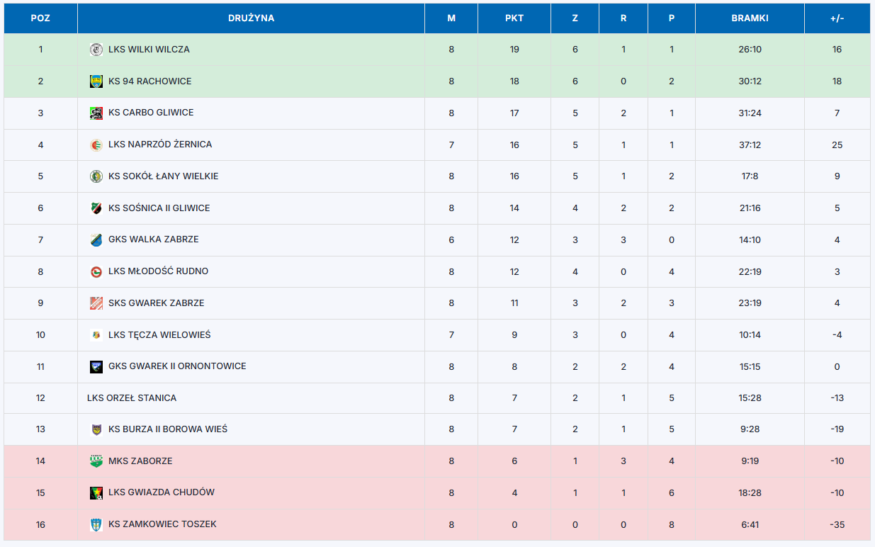Click the POZ column header
875x547 pixels.
click(40, 18)
